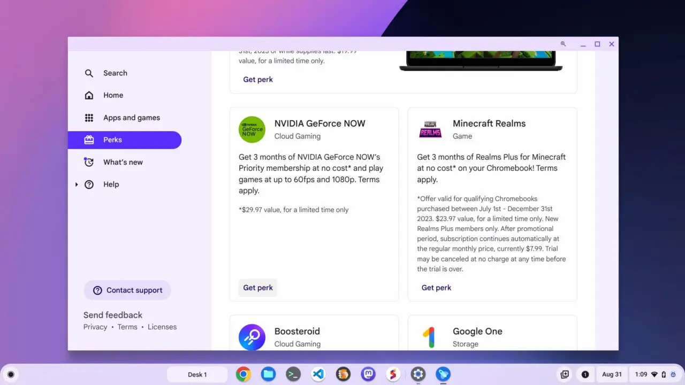Image resolution: width=685 pixels, height=385 pixels.
Task: Click the Minecraft Realms logo
Action: (x=430, y=129)
